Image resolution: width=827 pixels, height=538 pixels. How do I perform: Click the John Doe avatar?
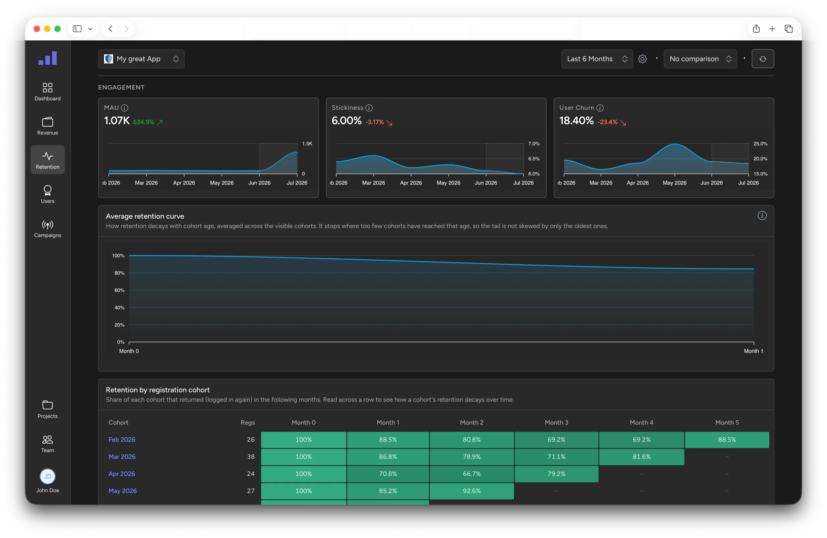[47, 476]
